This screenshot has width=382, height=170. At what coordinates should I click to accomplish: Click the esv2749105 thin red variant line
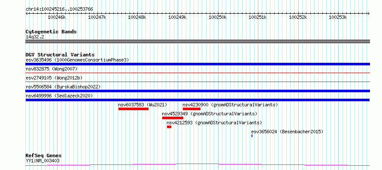197,82
